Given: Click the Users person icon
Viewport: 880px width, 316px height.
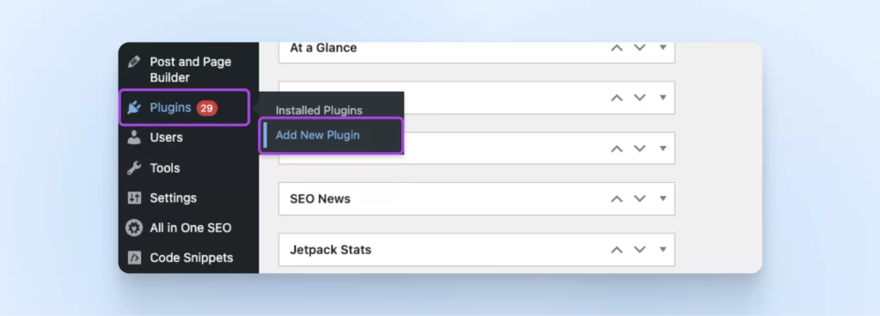Looking at the screenshot, I should pyautogui.click(x=133, y=137).
